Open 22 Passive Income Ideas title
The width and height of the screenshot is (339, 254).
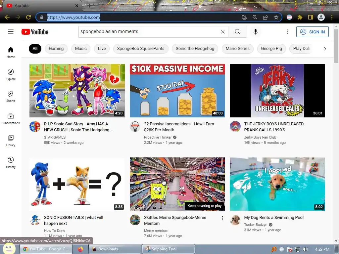179,127
